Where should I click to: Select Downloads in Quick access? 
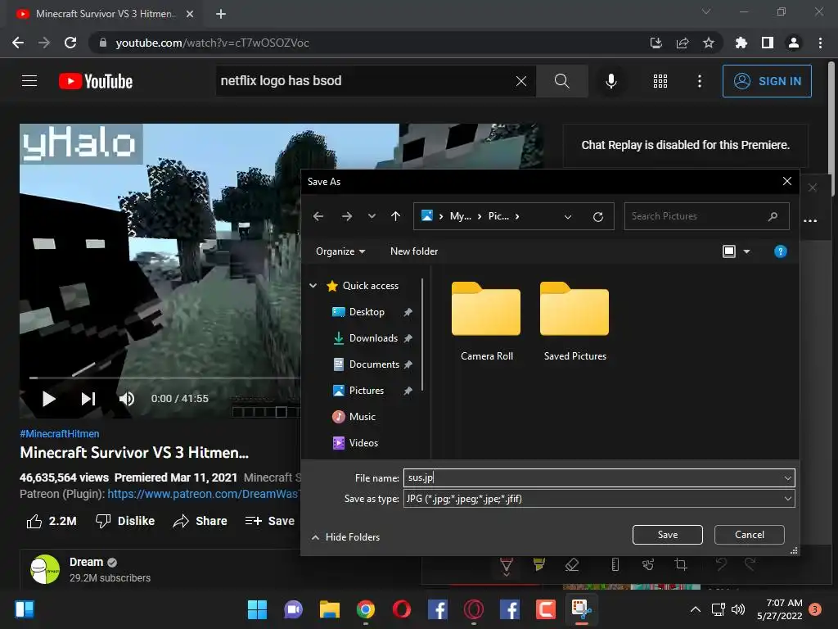point(373,338)
